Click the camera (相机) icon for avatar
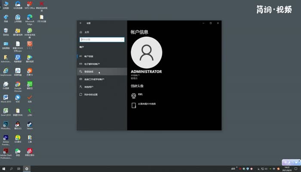This screenshot has width=301, height=172. [134, 95]
